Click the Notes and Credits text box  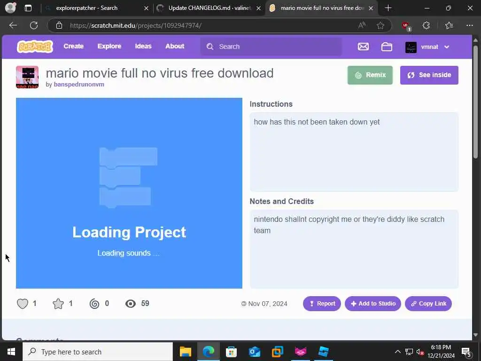click(x=354, y=249)
